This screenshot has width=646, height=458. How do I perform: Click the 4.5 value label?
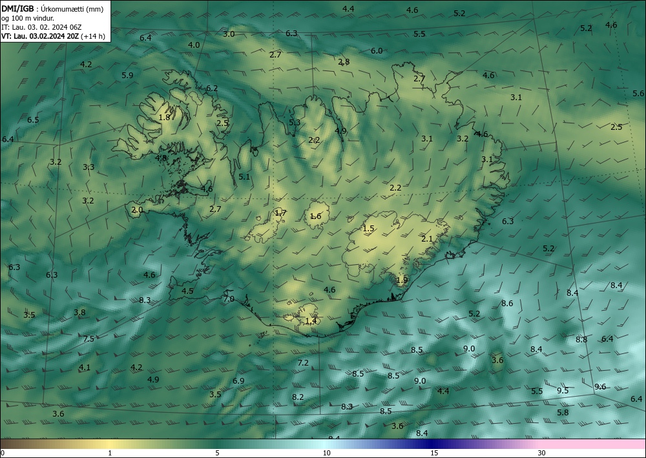(x=187, y=291)
